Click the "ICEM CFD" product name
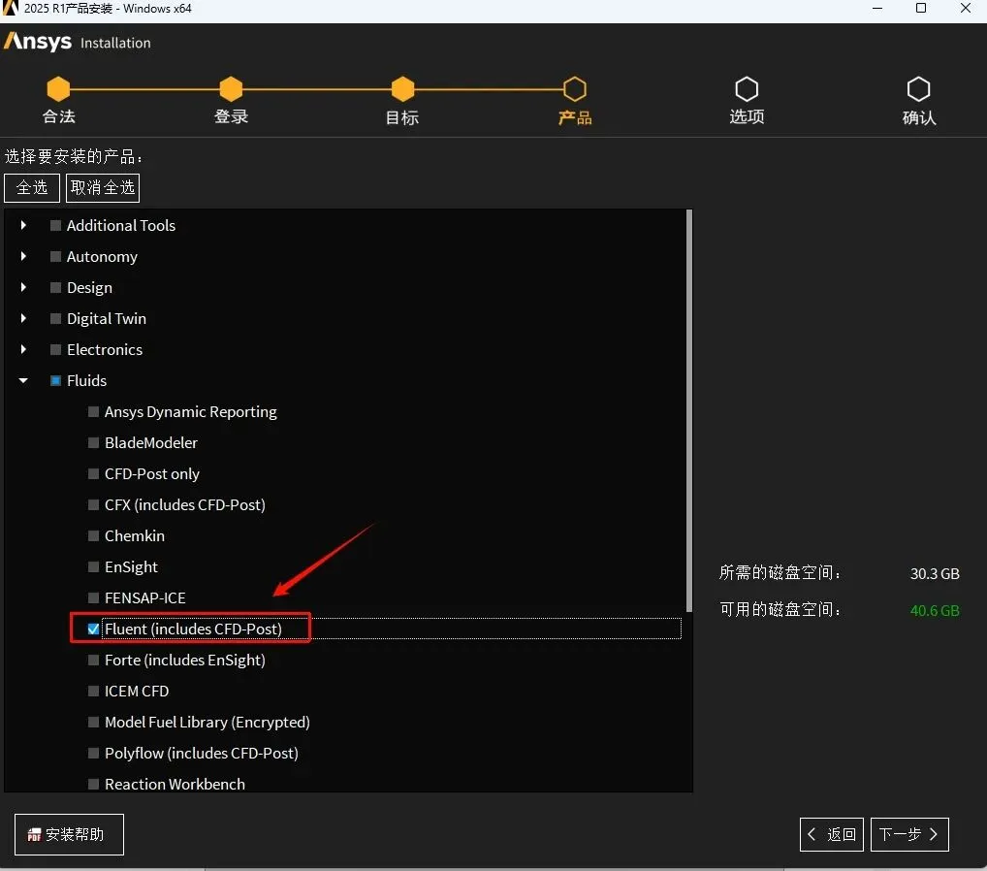 click(x=137, y=691)
